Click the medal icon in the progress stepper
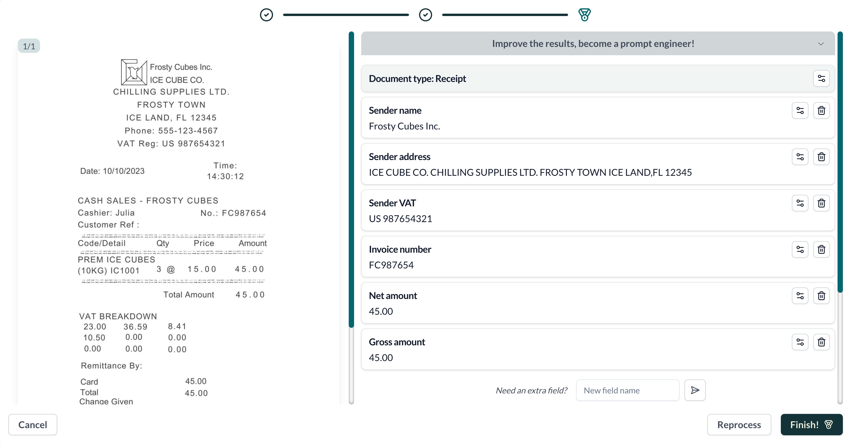This screenshot has width=850, height=443. click(584, 15)
